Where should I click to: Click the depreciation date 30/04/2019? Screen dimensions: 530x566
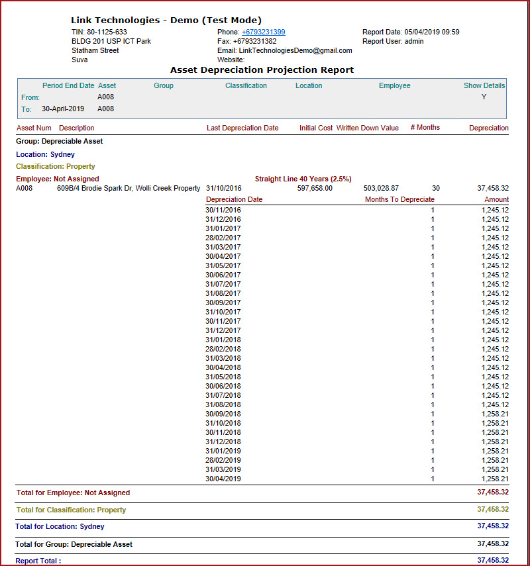pyautogui.click(x=223, y=479)
